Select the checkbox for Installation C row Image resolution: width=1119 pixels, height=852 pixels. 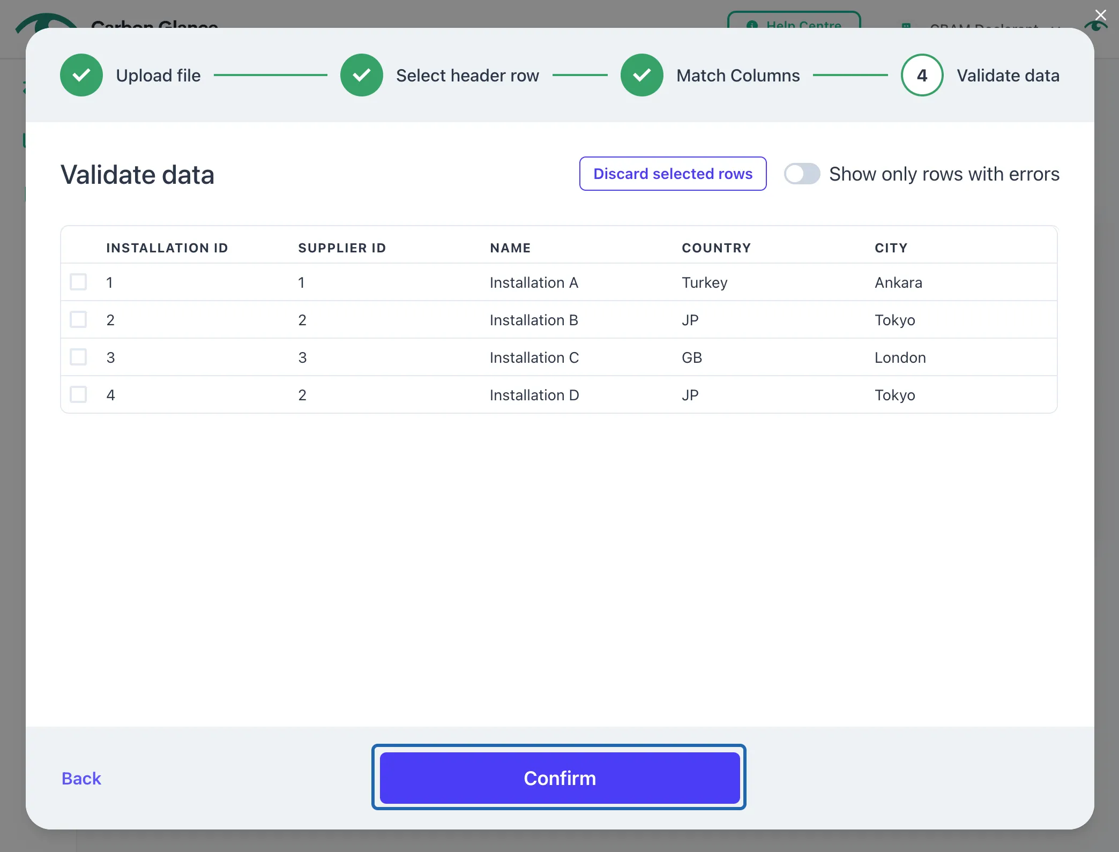tap(78, 357)
